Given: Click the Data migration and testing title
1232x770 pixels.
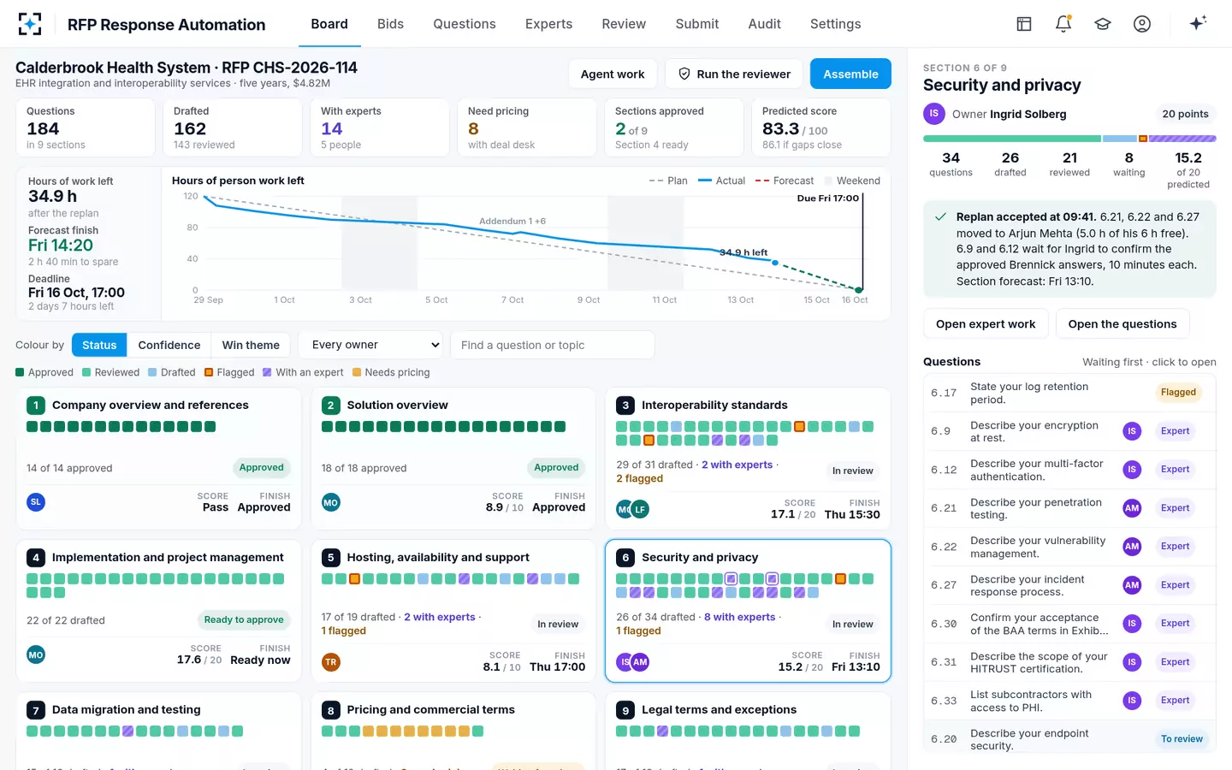Looking at the screenshot, I should coord(127,710).
